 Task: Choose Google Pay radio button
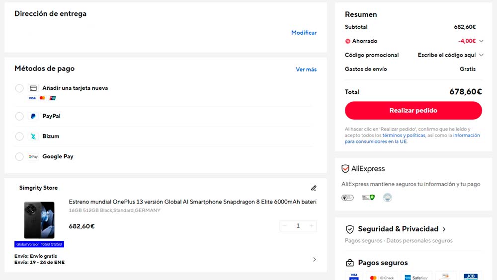pos(19,156)
